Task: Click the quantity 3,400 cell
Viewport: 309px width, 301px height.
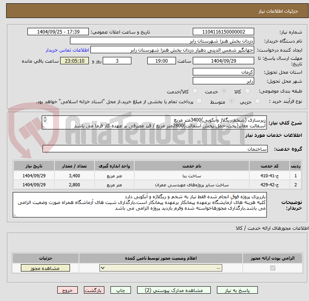Action: [74, 176]
